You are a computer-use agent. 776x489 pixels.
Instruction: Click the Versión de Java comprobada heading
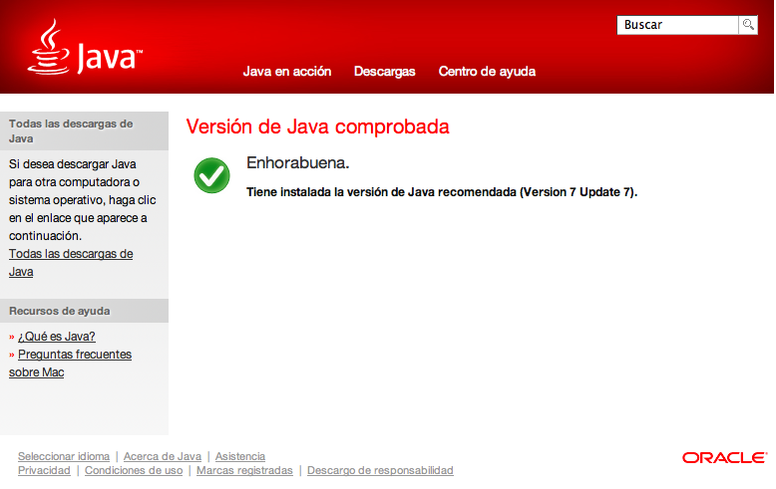[x=318, y=126]
